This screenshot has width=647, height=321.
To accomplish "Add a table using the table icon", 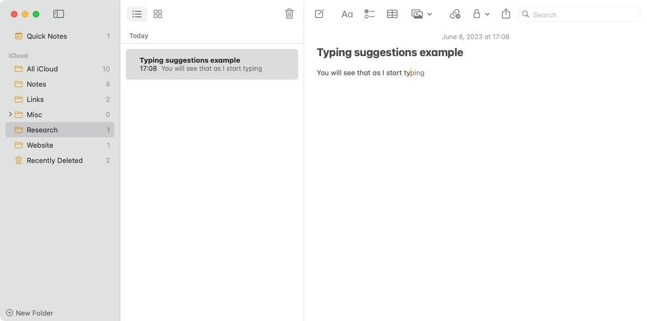I will [x=392, y=14].
